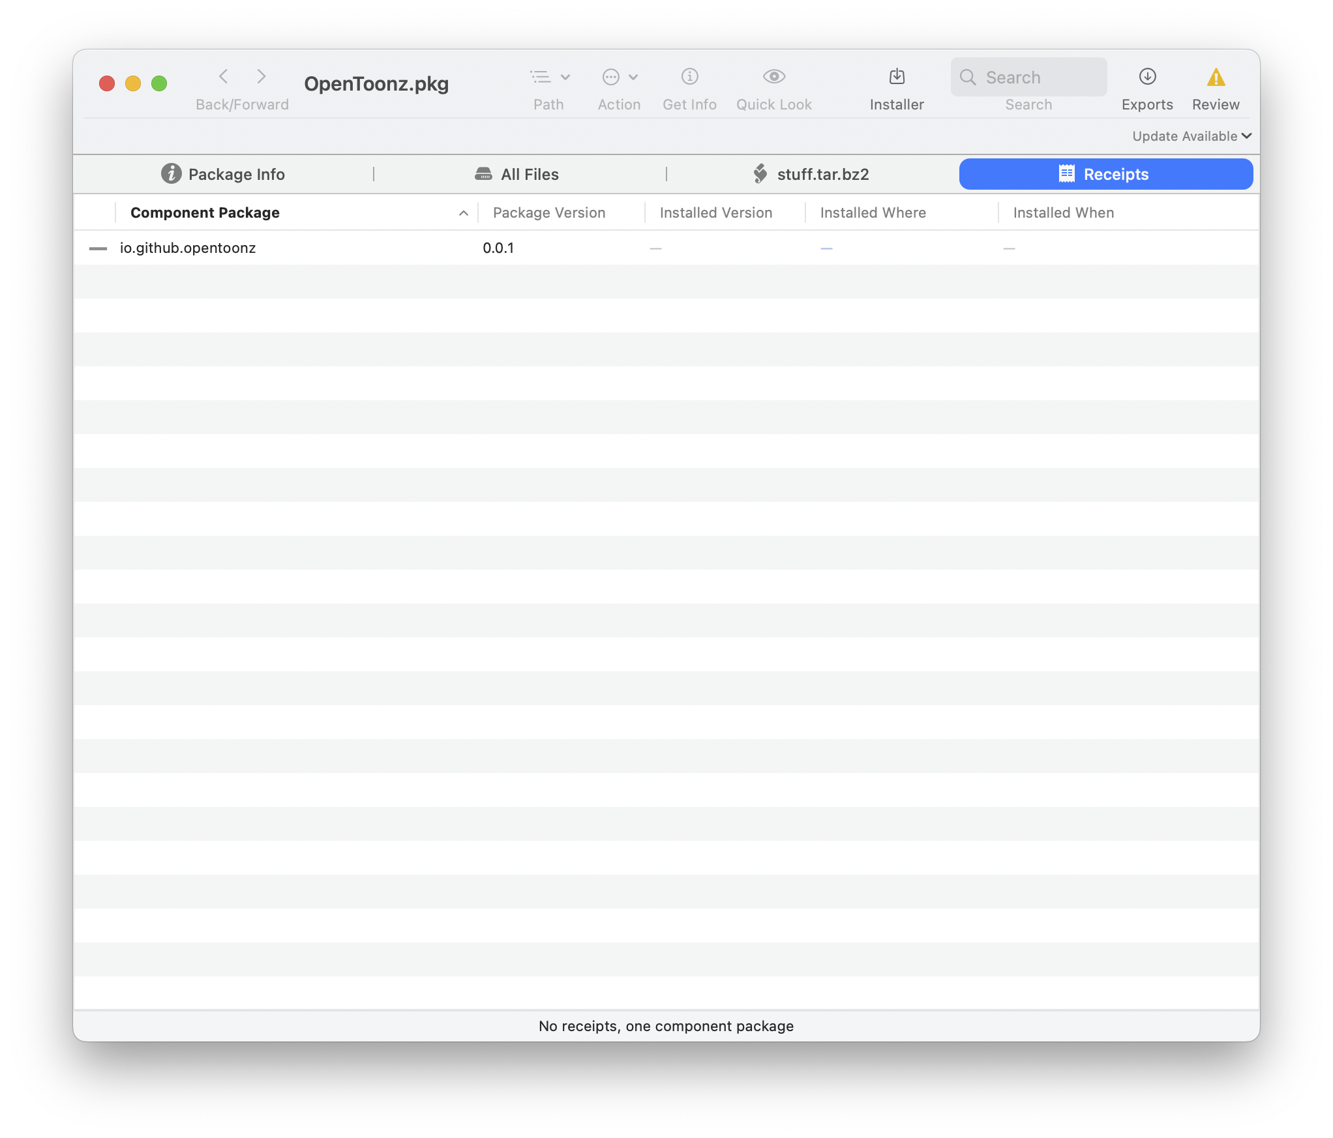Click the Forward navigation arrow
The width and height of the screenshot is (1333, 1138).
pos(261,76)
